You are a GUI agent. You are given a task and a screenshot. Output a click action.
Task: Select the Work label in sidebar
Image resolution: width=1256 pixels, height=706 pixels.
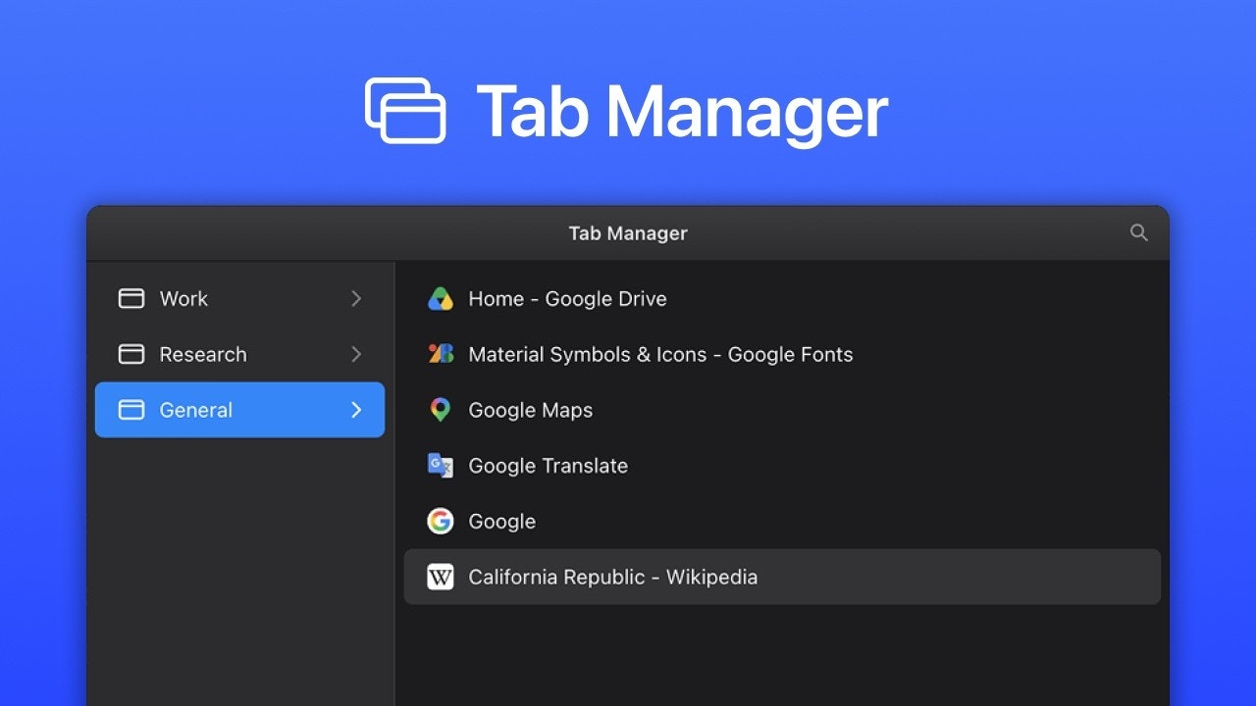(183, 299)
